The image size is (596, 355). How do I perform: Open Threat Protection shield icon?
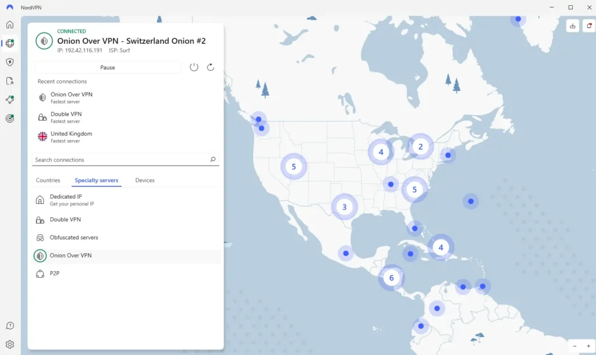pyautogui.click(x=10, y=62)
